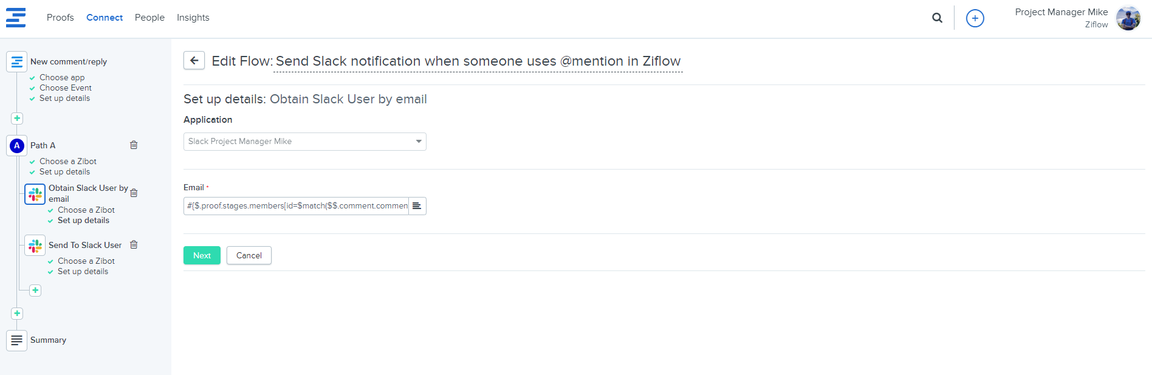
Task: Open the Summary step in the sidebar
Action: coord(48,340)
